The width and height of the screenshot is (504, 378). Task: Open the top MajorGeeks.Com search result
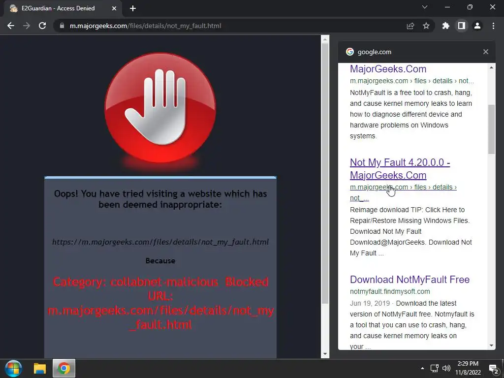pos(388,69)
